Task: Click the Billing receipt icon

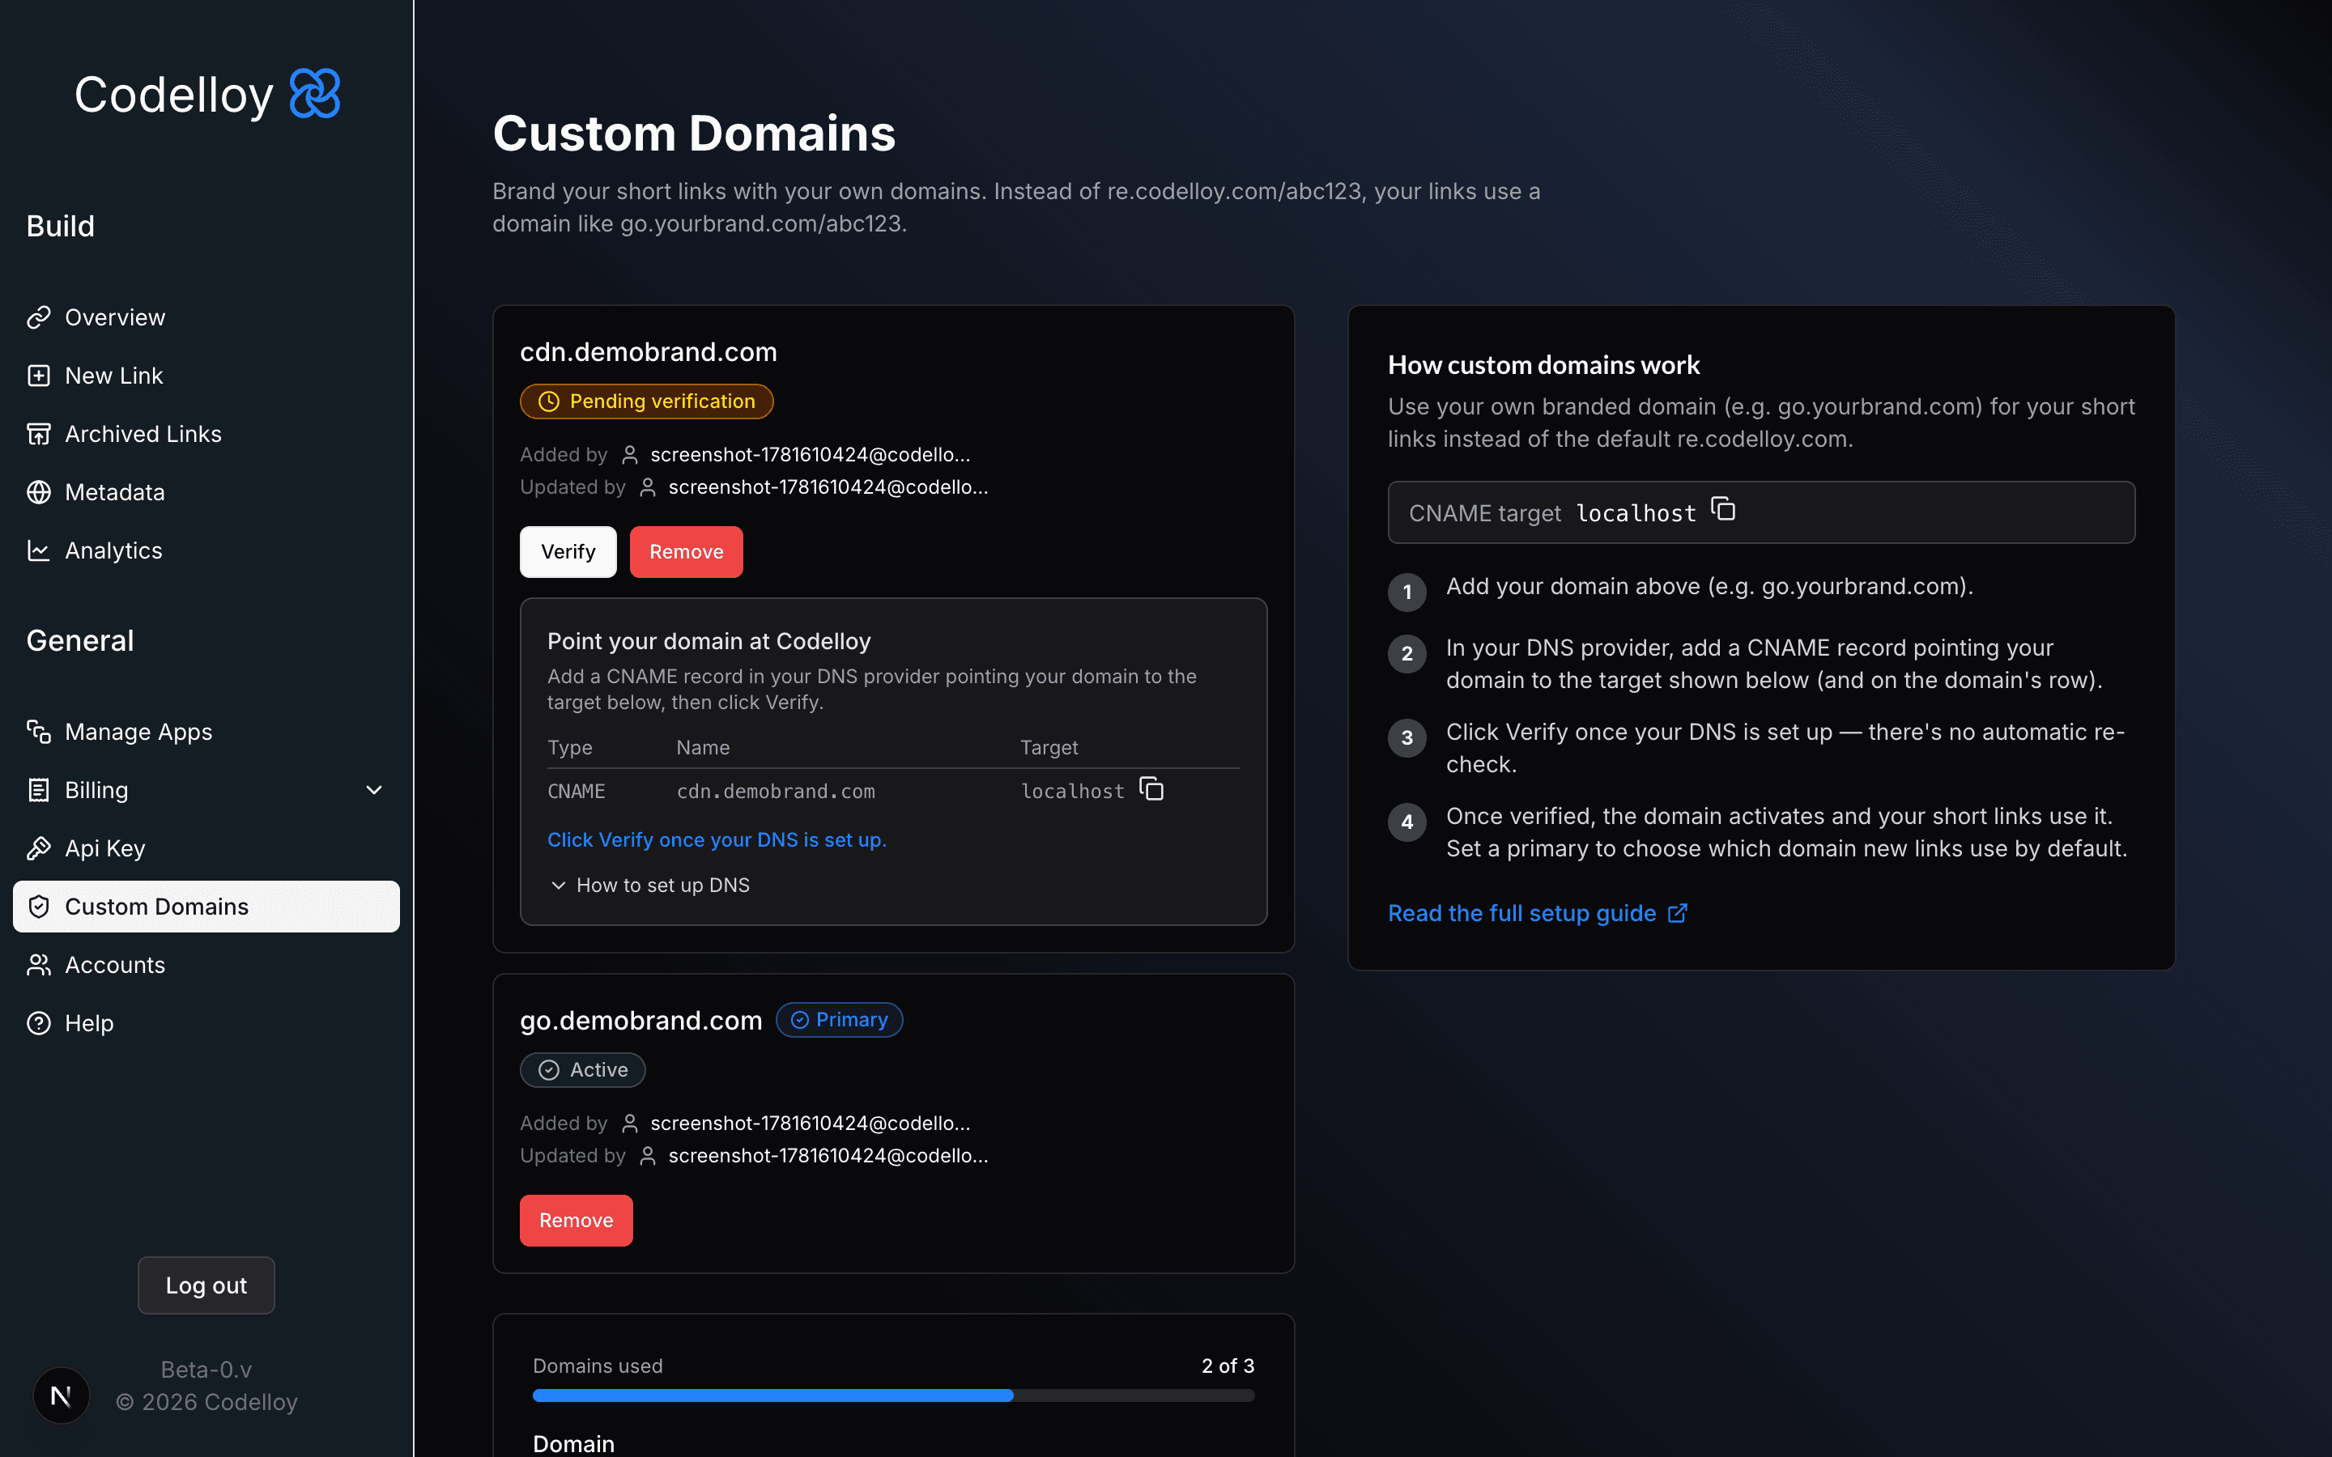Action: [x=39, y=790]
